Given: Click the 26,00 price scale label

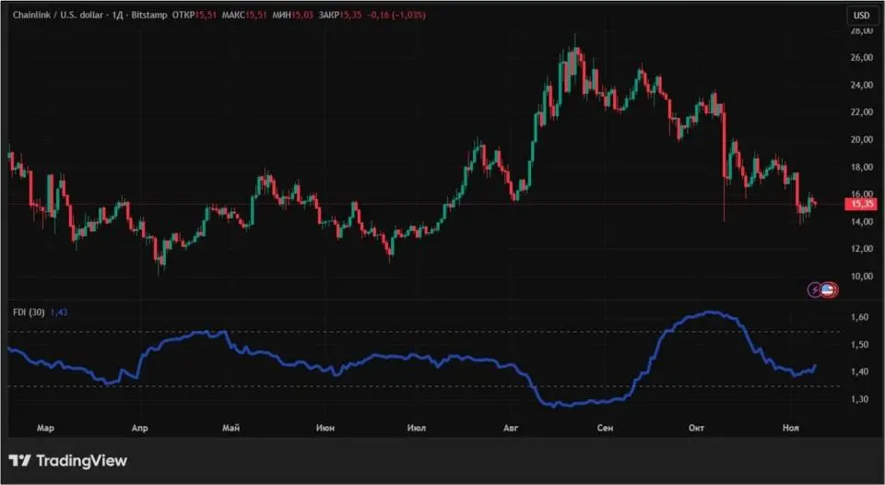Looking at the screenshot, I should click(x=861, y=58).
